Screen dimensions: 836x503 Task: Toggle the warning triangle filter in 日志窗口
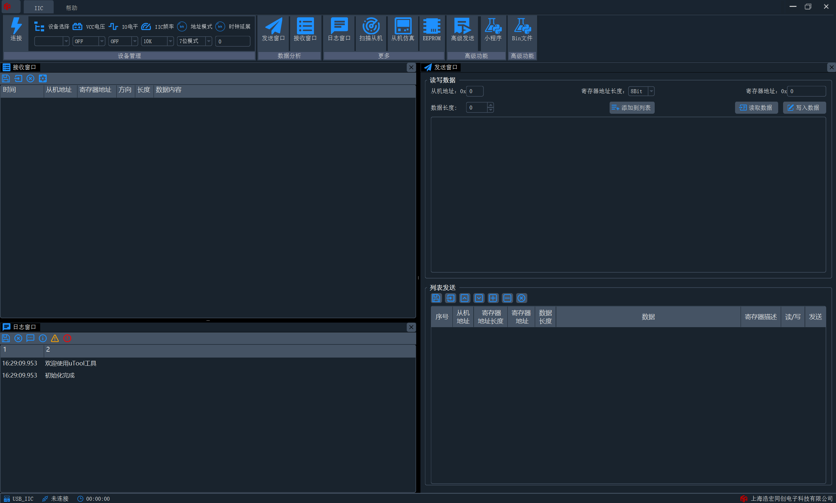pos(55,338)
